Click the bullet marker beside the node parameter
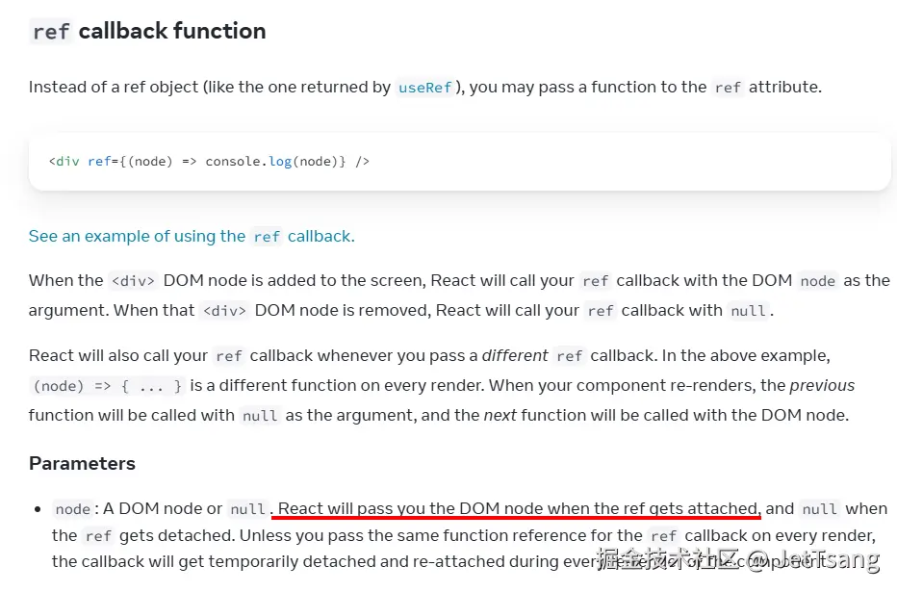 coord(38,509)
